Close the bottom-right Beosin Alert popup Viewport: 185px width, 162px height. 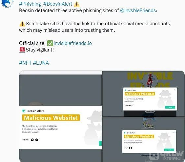[174, 132]
